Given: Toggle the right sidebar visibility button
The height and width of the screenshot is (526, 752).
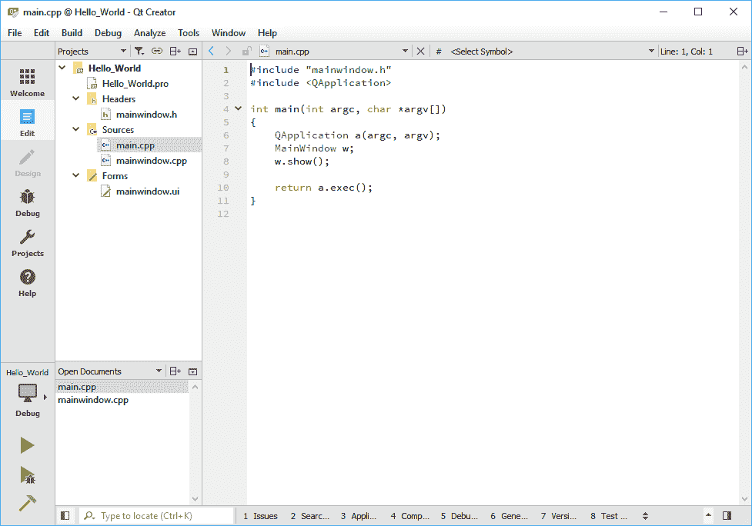Looking at the screenshot, I should pyautogui.click(x=727, y=516).
